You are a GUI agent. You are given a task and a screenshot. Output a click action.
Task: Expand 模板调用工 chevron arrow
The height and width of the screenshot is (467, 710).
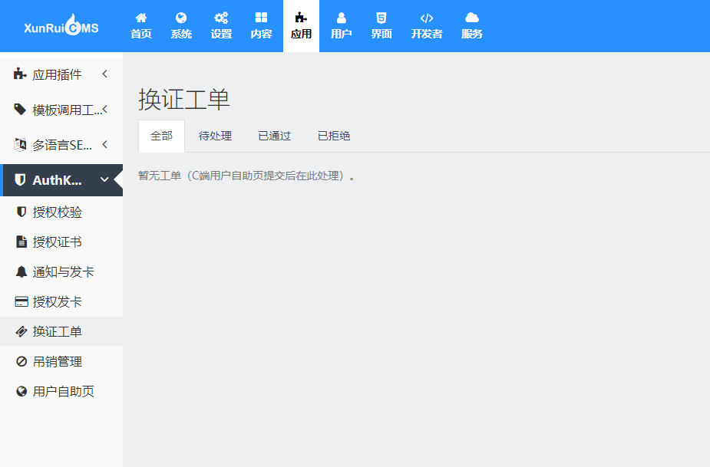pyautogui.click(x=105, y=109)
